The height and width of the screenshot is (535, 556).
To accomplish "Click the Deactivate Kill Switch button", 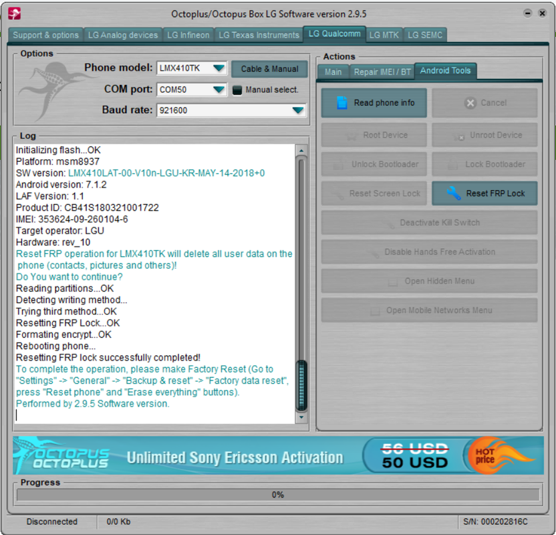I will [x=430, y=223].
